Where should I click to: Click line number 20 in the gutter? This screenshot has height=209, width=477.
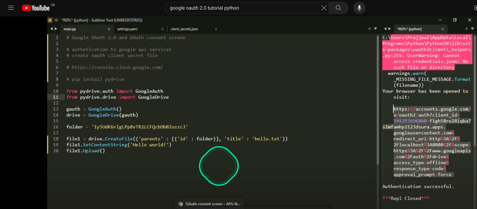point(55,150)
